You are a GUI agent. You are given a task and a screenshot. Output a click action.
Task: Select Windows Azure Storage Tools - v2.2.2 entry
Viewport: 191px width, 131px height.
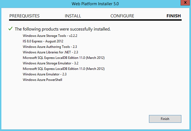(50, 36)
